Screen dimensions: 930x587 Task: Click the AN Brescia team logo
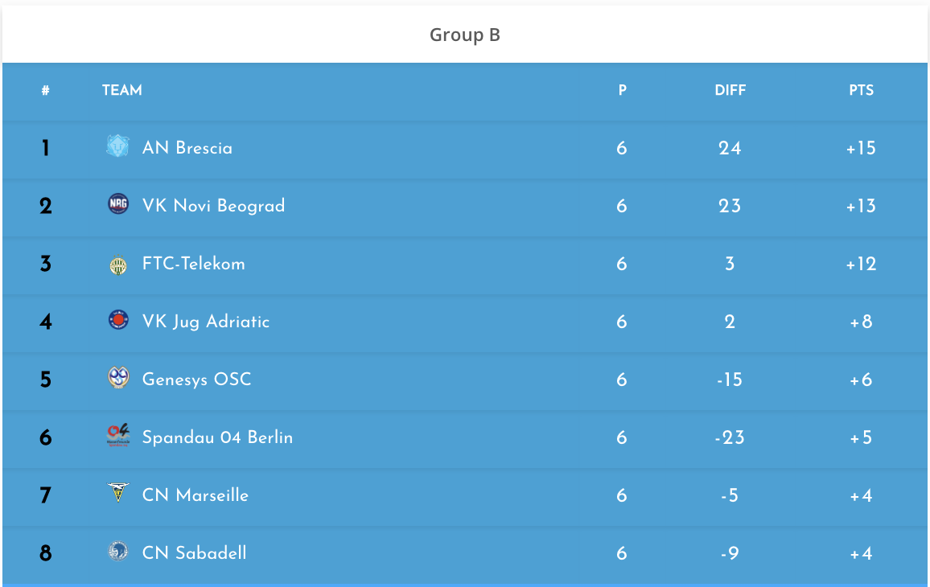pos(118,146)
